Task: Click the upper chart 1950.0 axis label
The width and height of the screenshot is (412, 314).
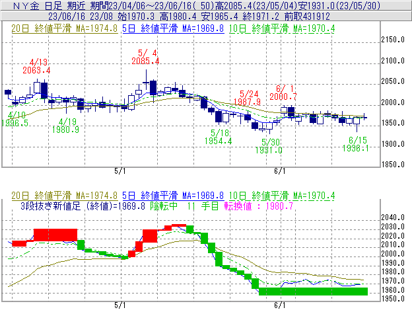Action: 393,123
